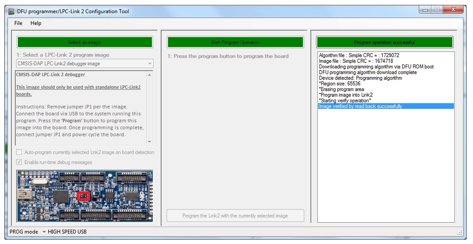Select 'Image verified by read back successfully' line

click(386, 106)
